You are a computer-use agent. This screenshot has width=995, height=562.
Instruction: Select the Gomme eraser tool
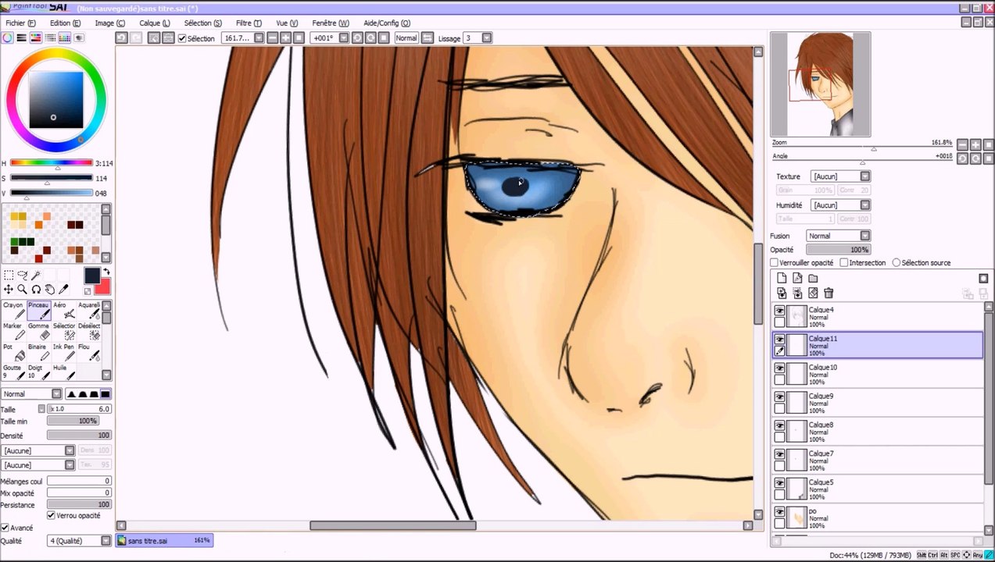(38, 331)
